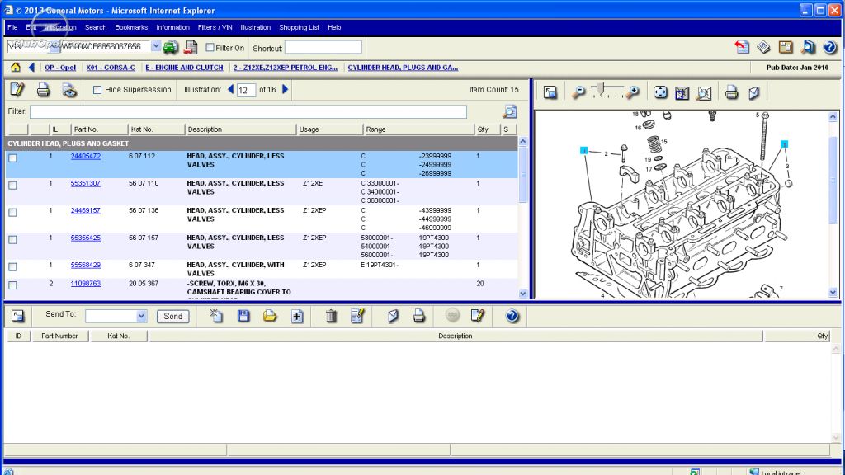Open the E - ENGINE AND CLUTCH breadcrumb link

[184, 68]
